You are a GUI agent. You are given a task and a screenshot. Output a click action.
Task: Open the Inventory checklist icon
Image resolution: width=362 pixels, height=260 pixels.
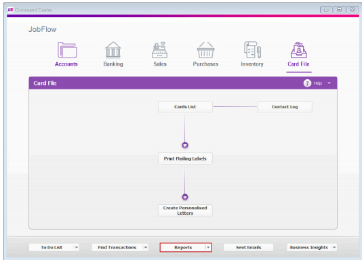click(252, 50)
